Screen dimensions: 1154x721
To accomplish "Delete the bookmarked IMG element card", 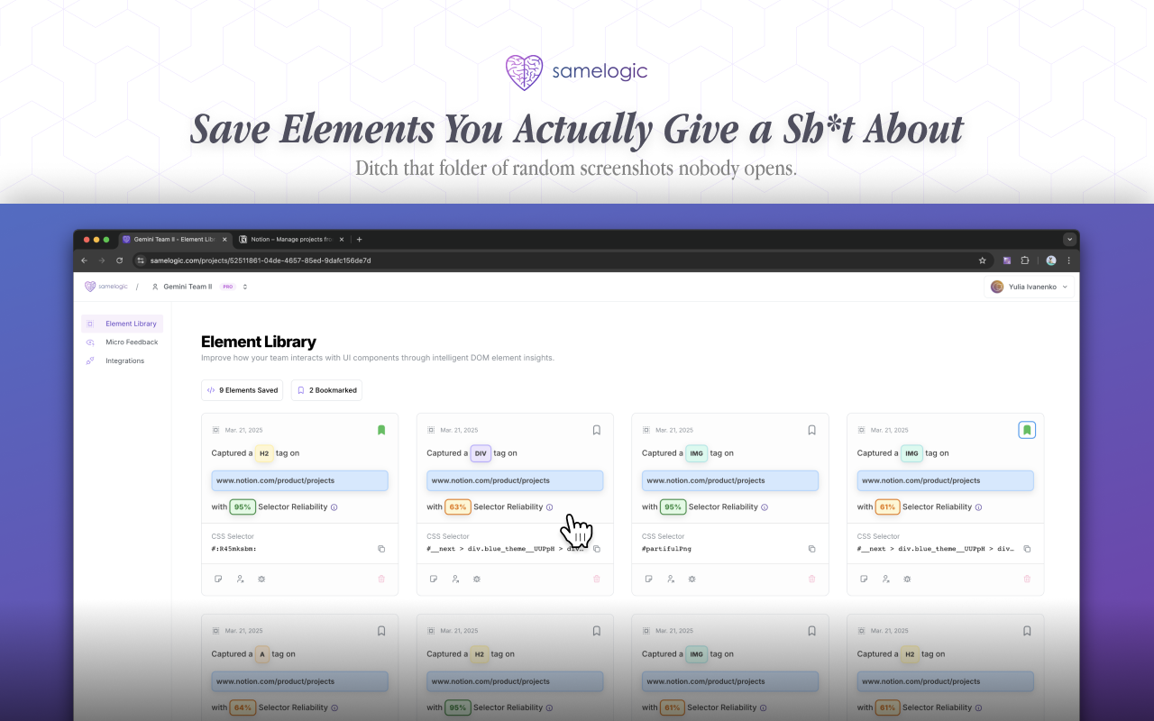I will (x=1027, y=579).
